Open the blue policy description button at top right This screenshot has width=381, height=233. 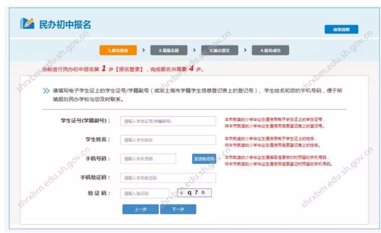pos(341,30)
